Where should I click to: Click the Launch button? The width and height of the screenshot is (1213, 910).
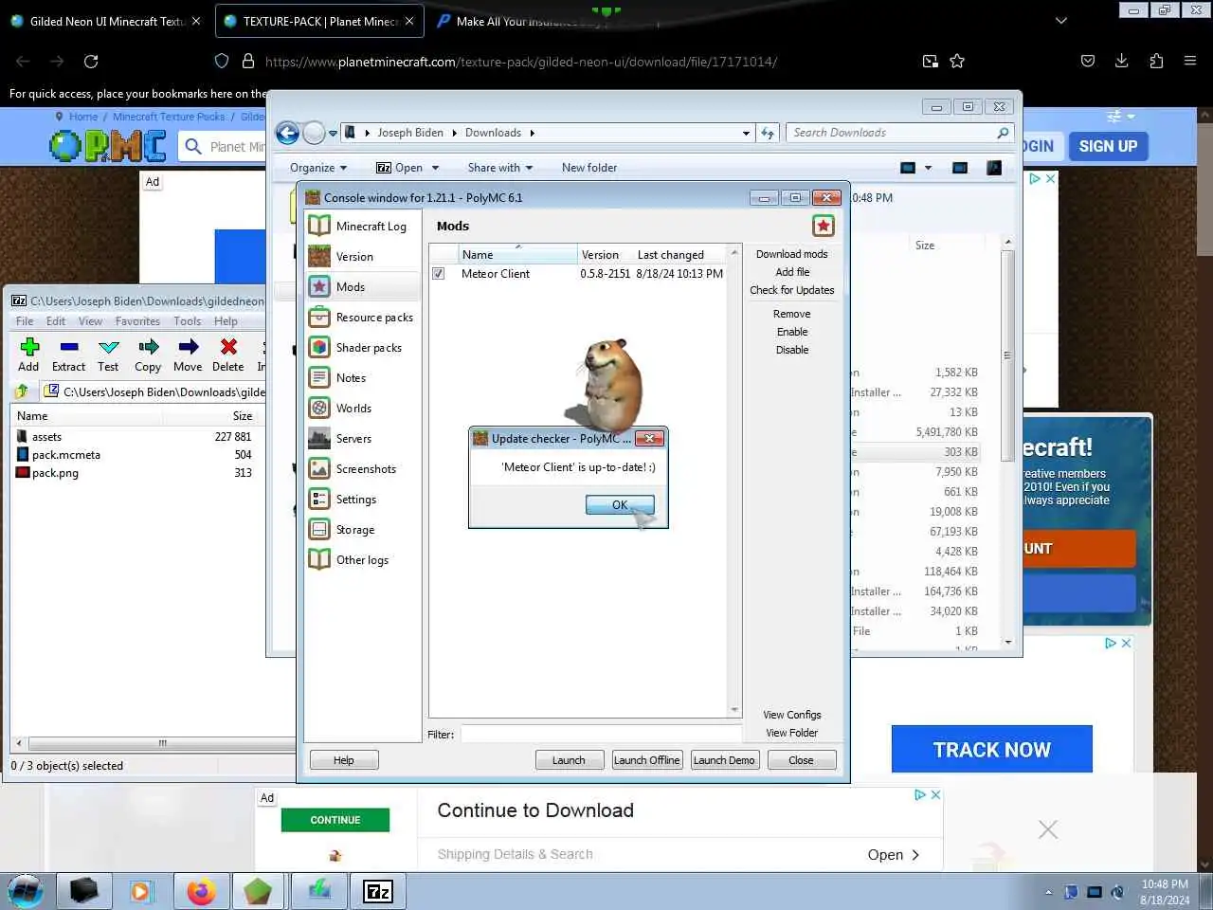click(569, 760)
